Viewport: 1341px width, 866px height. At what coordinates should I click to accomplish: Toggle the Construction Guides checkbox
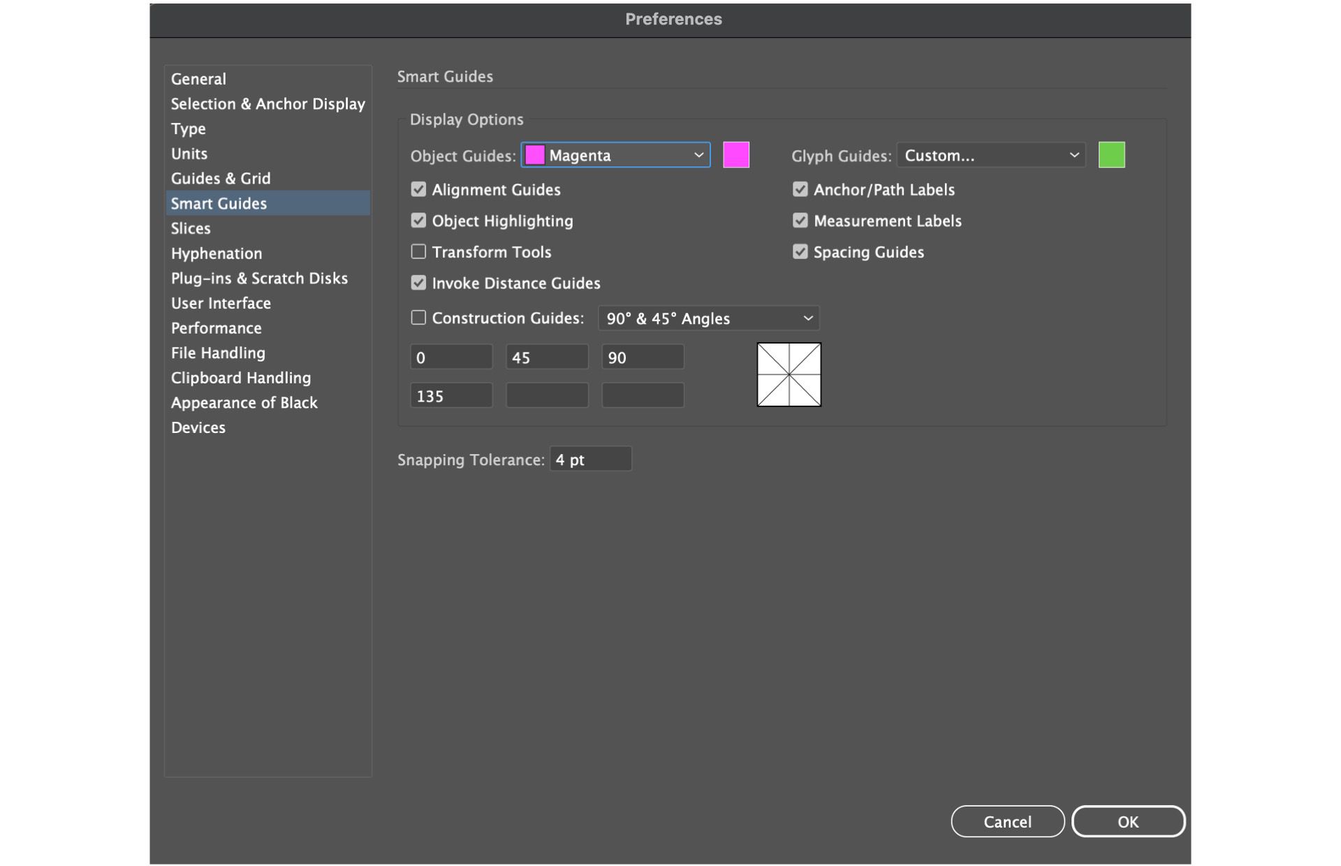pyautogui.click(x=418, y=318)
